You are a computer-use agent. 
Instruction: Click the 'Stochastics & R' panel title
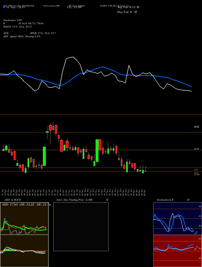click(165, 200)
